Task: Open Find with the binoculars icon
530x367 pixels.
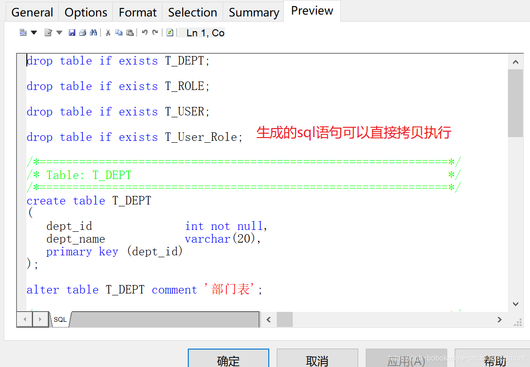Action: click(94, 33)
